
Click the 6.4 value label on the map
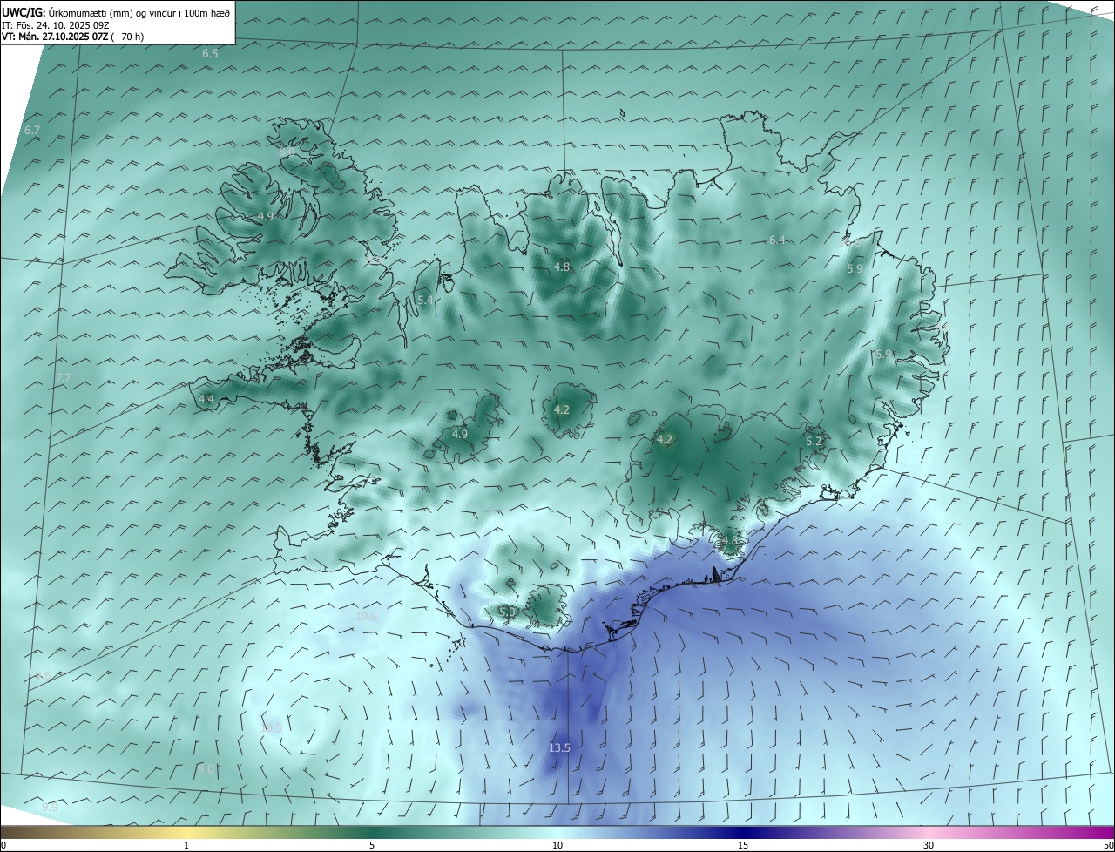coord(777,240)
